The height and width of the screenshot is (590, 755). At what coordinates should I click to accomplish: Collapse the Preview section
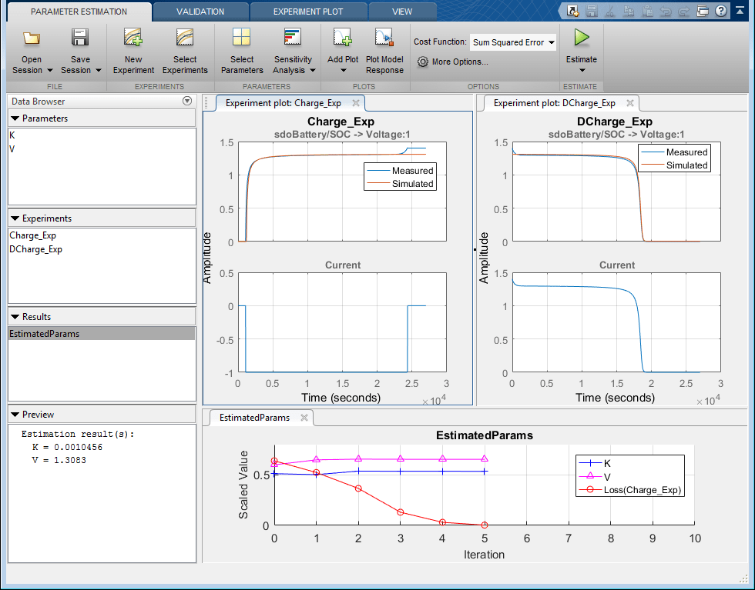(x=15, y=414)
